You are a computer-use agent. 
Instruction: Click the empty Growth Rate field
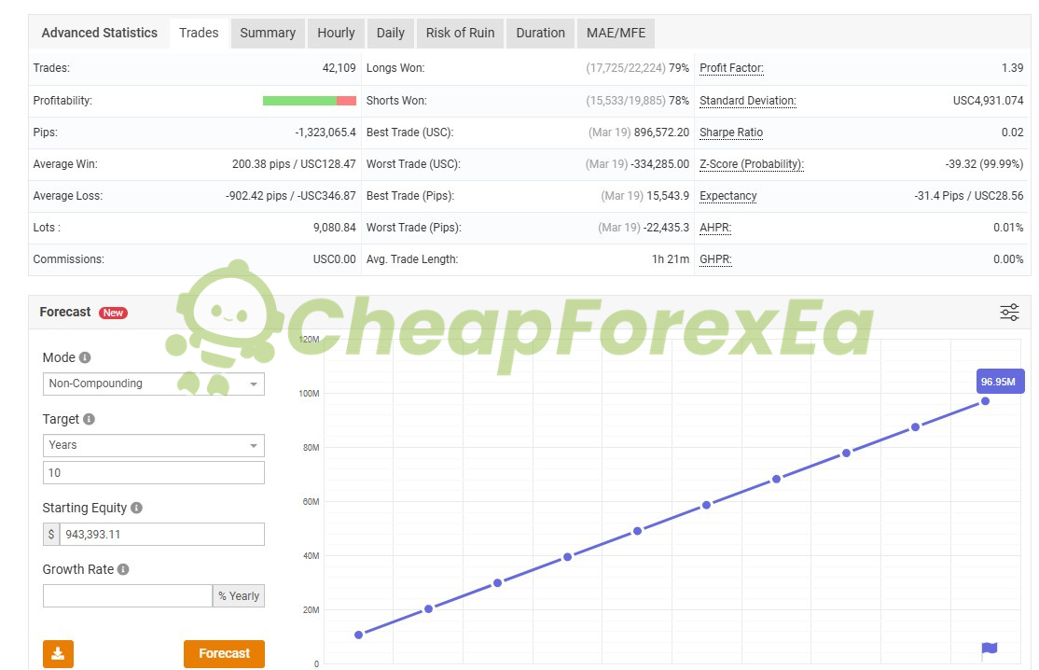tap(127, 595)
